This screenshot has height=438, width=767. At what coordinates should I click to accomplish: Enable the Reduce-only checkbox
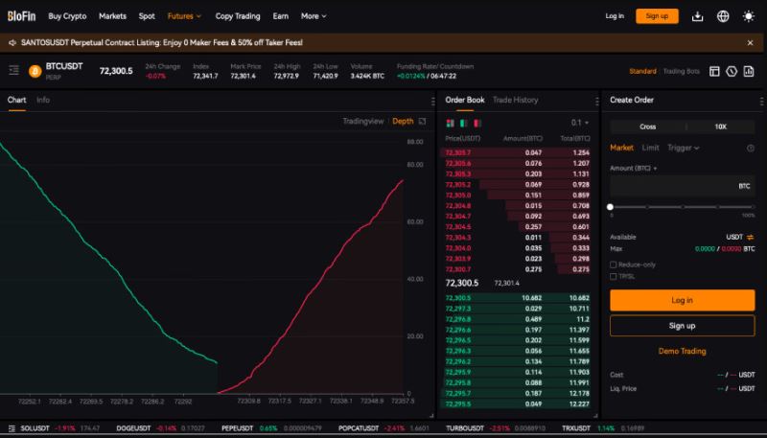click(x=614, y=265)
